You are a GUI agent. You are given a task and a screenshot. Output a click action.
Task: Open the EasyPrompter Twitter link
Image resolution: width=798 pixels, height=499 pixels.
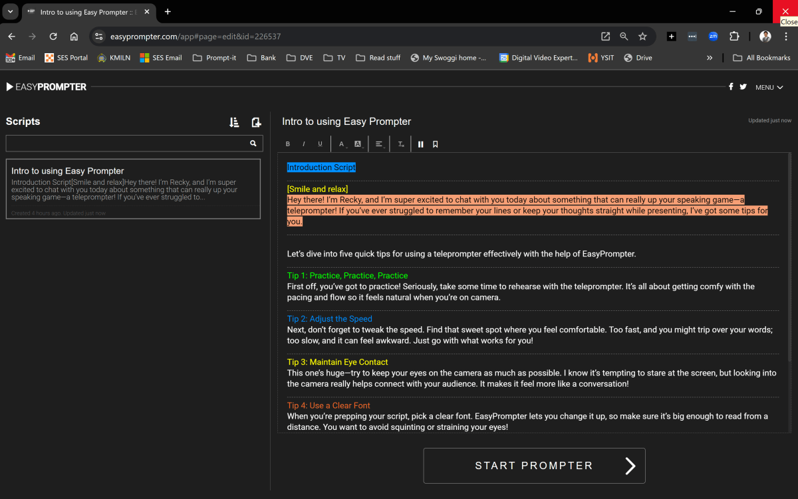743,86
